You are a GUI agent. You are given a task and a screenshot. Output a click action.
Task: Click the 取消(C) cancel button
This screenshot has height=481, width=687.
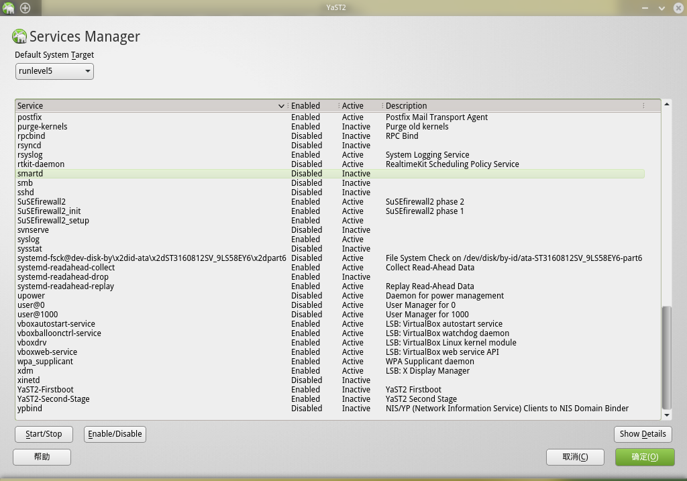(575, 457)
